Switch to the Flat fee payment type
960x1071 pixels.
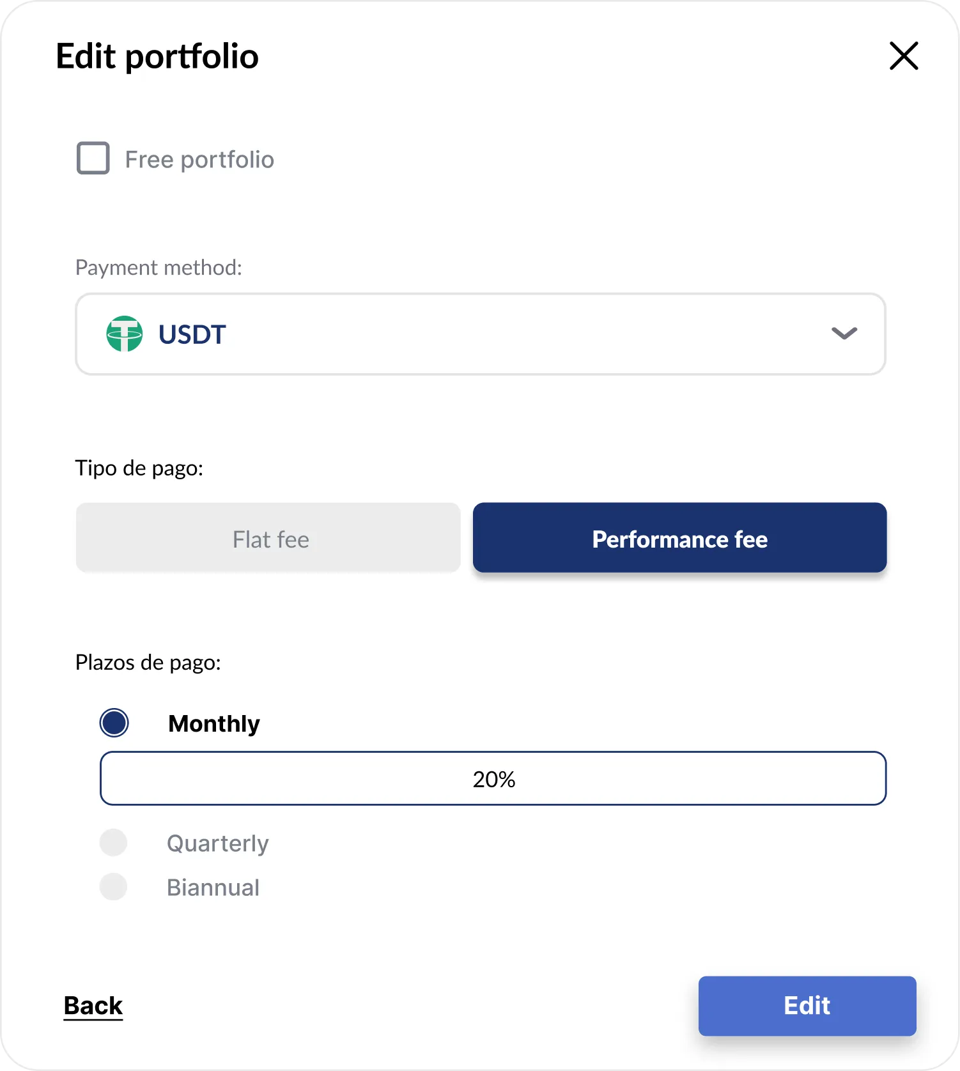(268, 537)
